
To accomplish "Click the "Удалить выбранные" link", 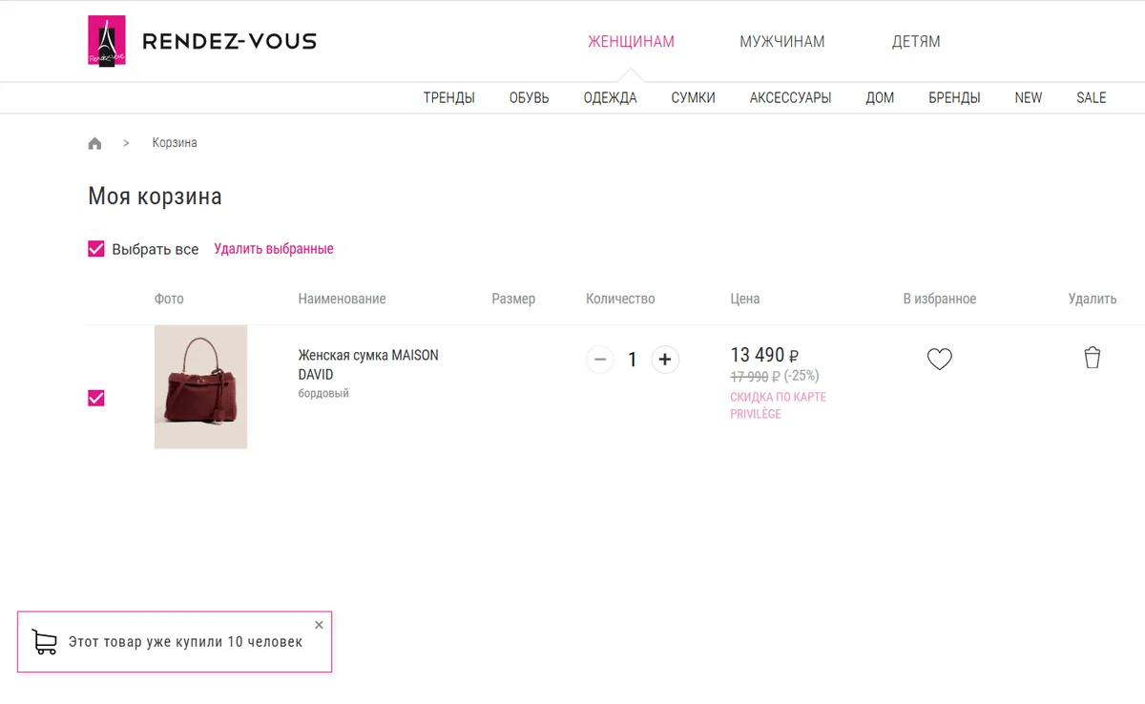I will [274, 249].
